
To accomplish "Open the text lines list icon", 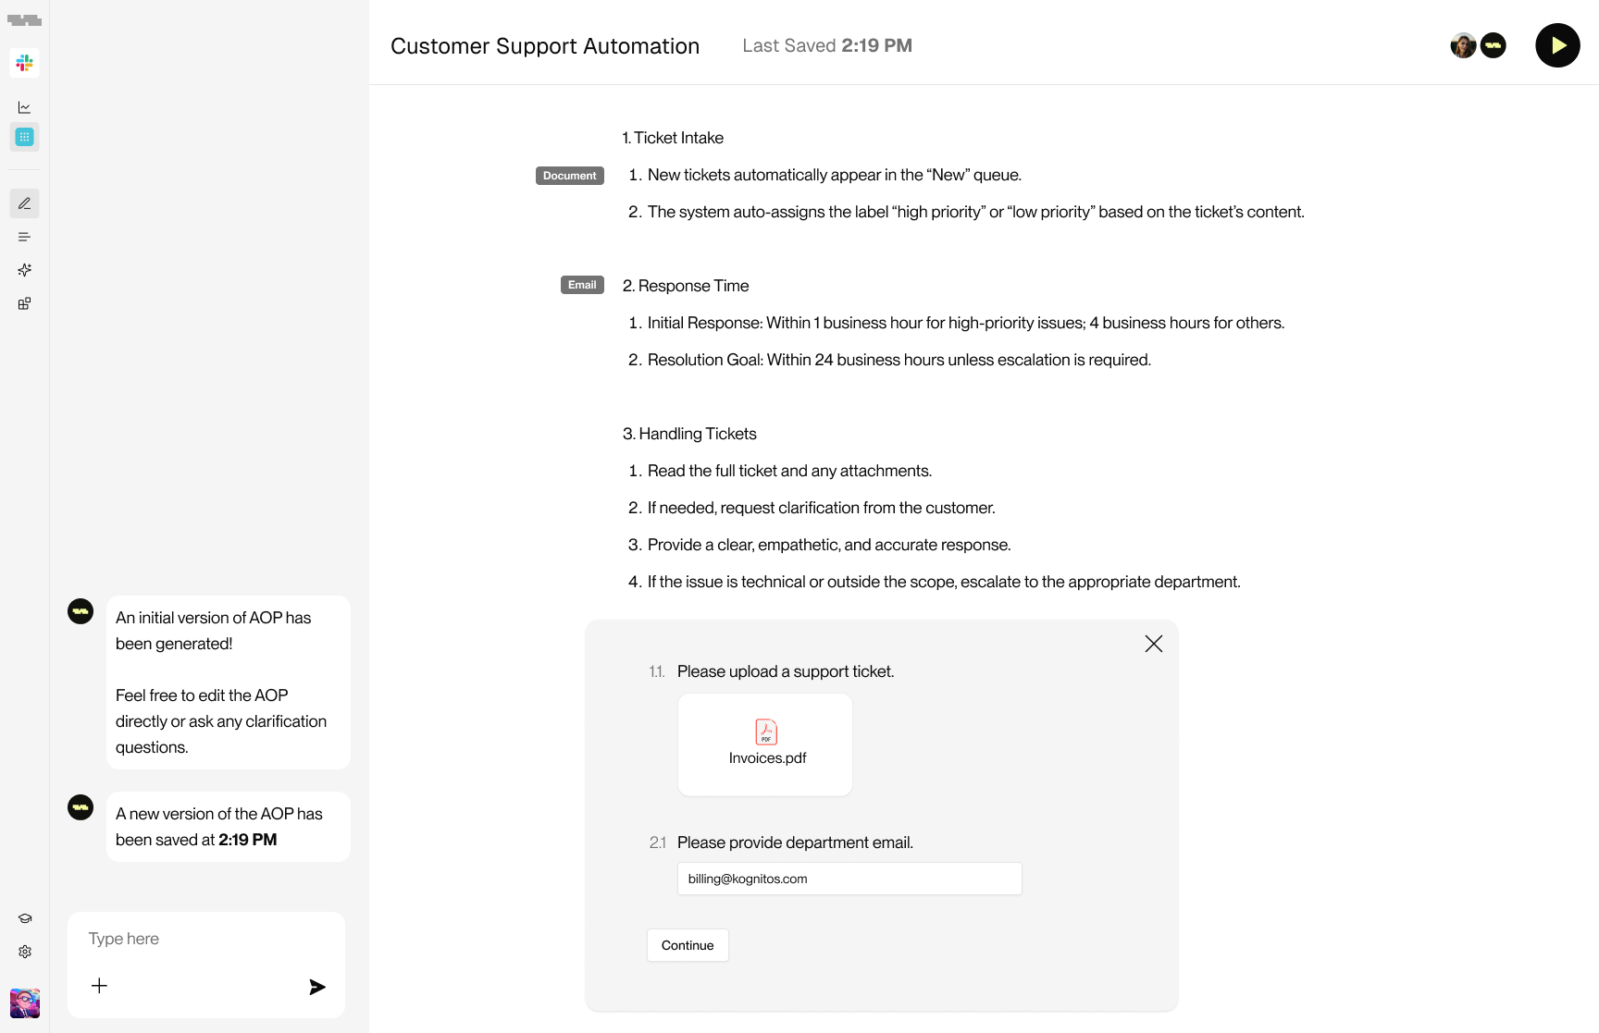I will click(x=25, y=237).
